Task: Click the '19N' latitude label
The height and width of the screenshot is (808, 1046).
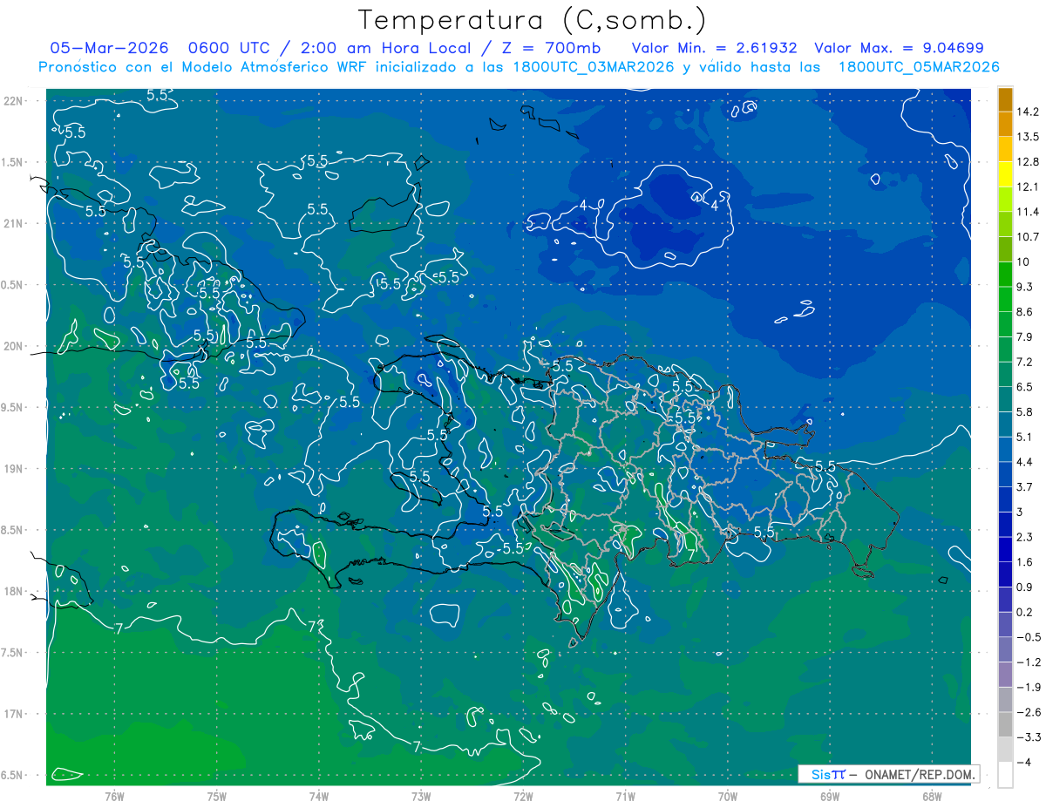Action: tap(15, 469)
